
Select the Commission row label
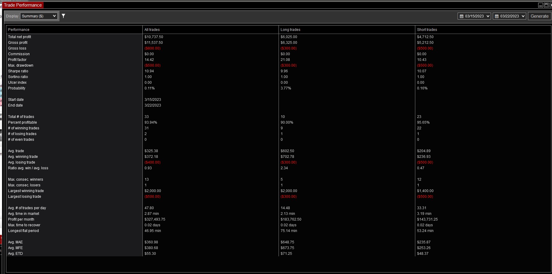[x=19, y=54]
